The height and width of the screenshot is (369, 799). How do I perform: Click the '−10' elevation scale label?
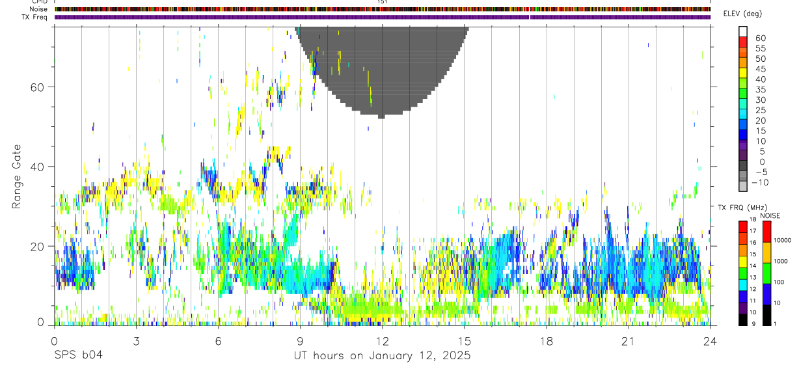760,182
